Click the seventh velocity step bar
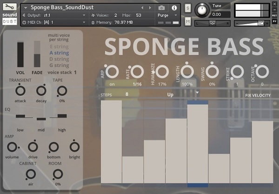The image size is (279, 194). click(x=241, y=160)
